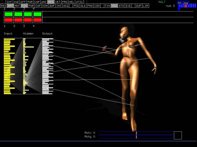Click the DUP button
The image size is (197, 147).
(52, 6)
